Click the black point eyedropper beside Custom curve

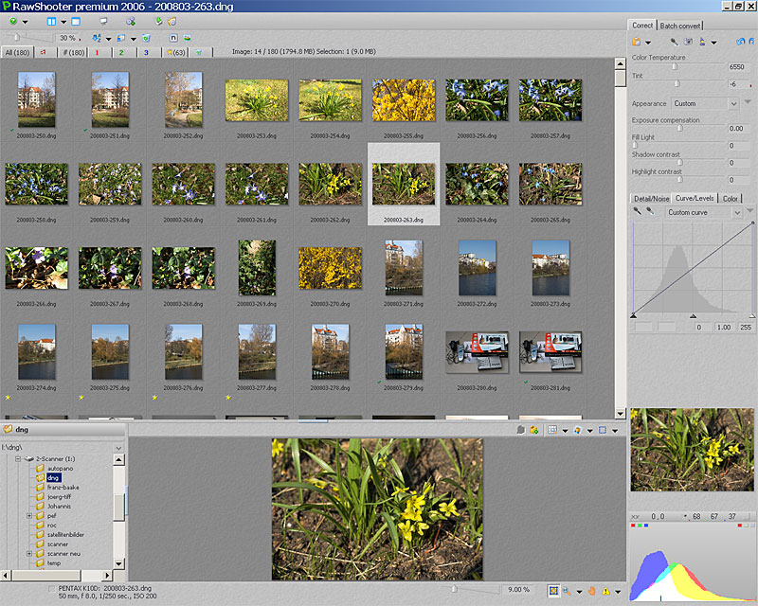click(637, 212)
